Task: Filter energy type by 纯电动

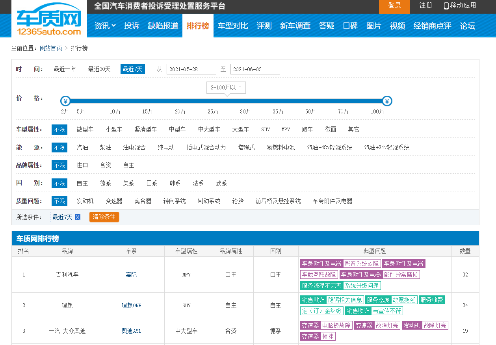Action: (166, 147)
